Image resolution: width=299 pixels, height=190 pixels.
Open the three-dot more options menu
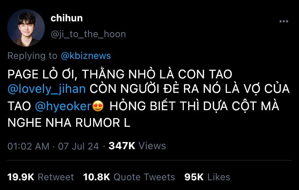[x=284, y=21]
